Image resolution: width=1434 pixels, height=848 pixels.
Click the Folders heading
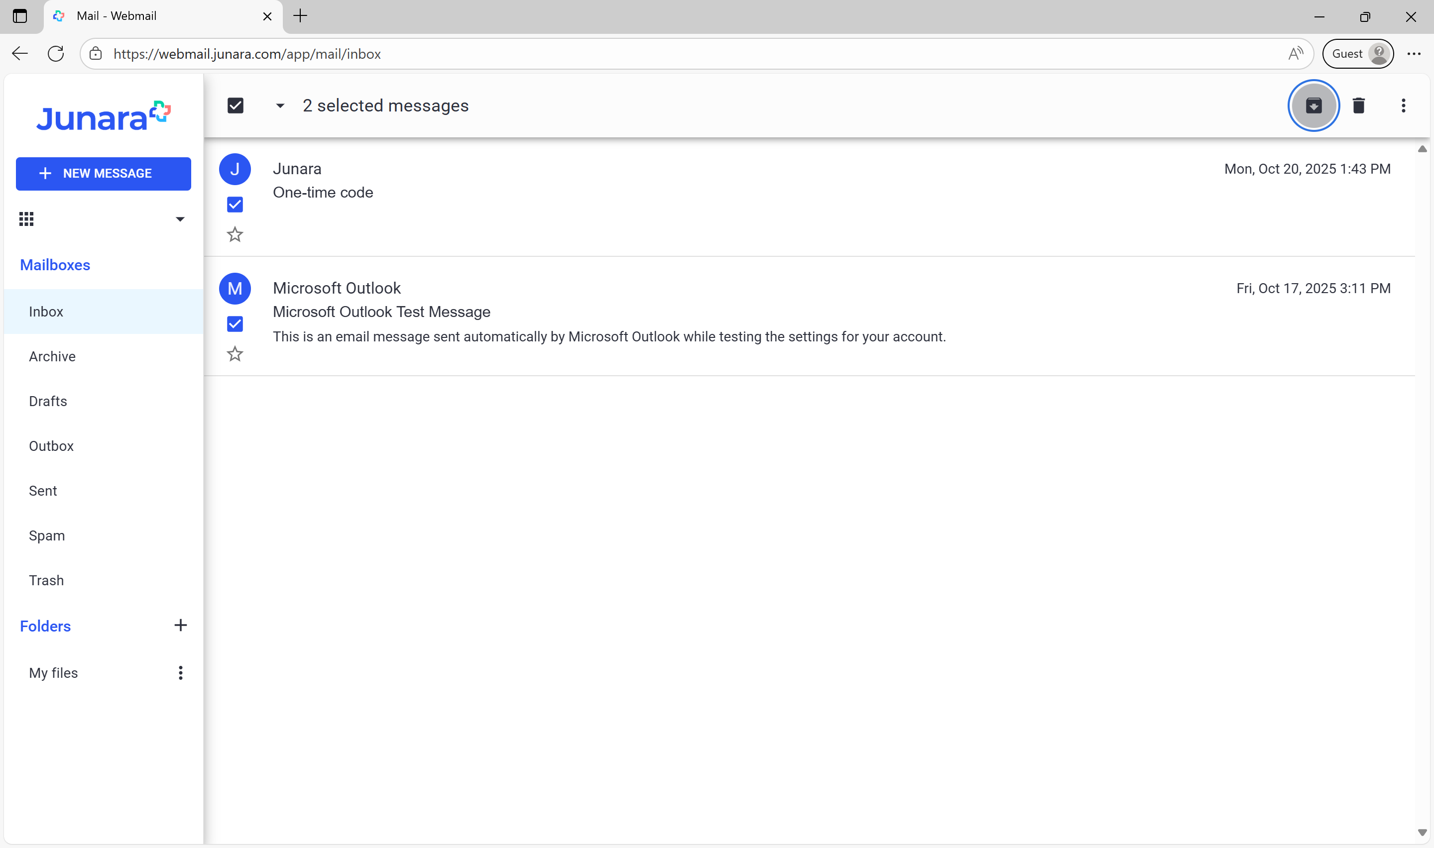(45, 626)
